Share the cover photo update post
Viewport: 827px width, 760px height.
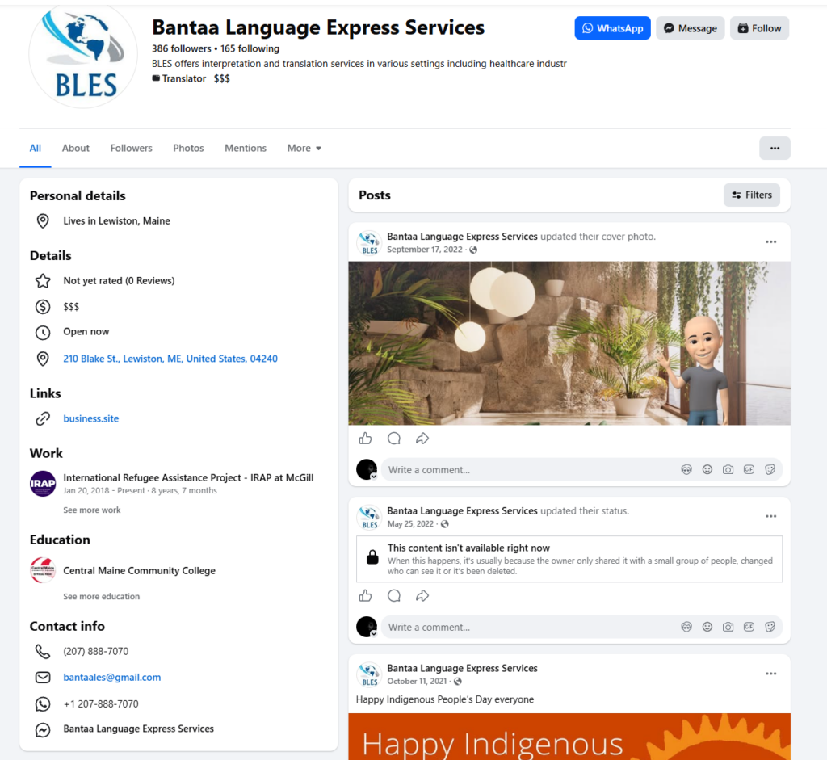tap(422, 439)
